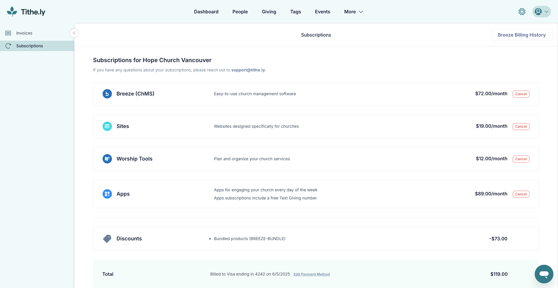Open the Giving menu item

pyautogui.click(x=269, y=12)
